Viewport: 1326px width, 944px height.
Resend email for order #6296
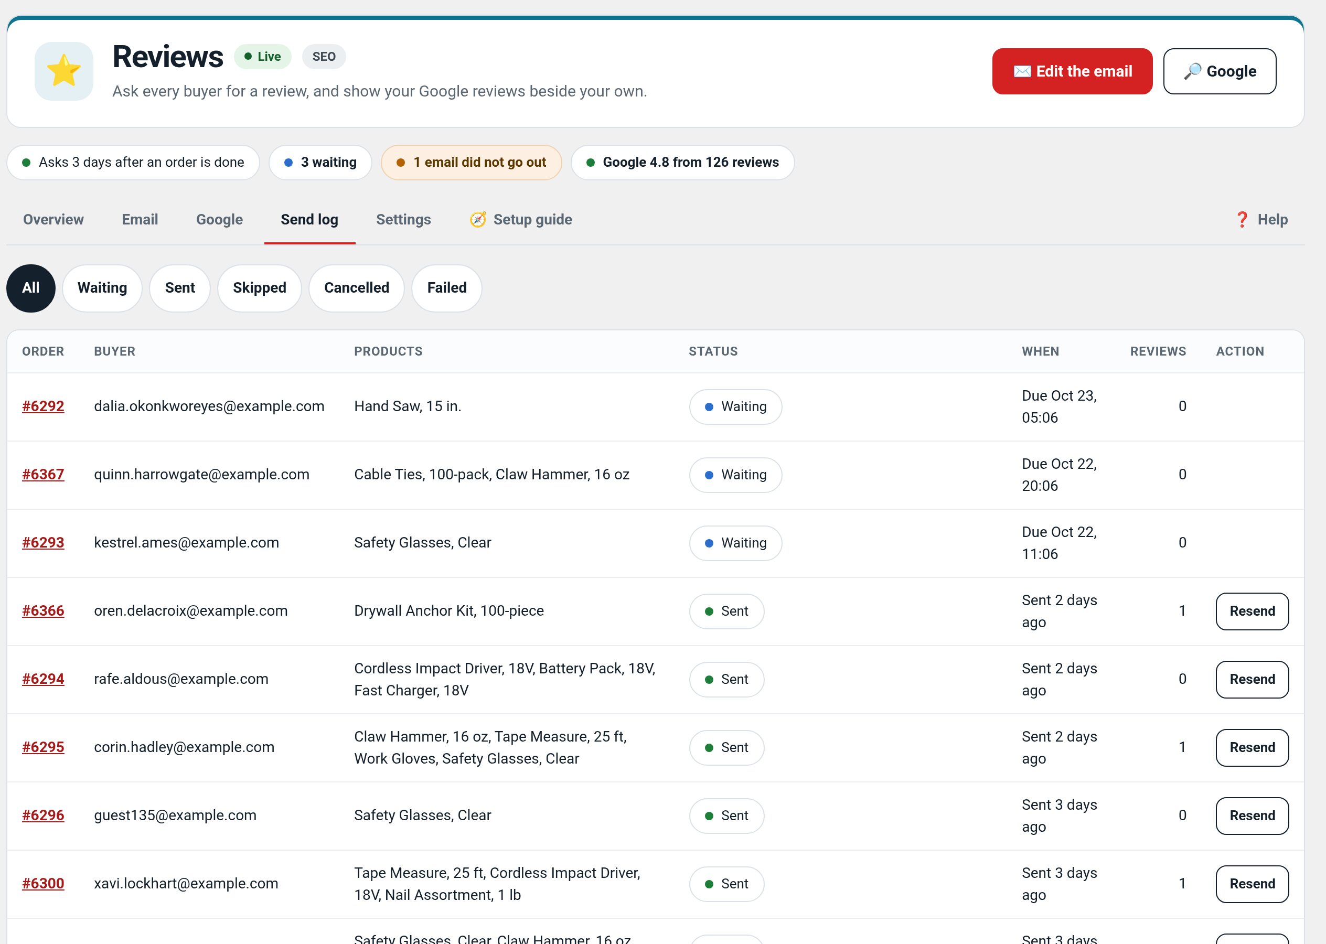coord(1252,816)
